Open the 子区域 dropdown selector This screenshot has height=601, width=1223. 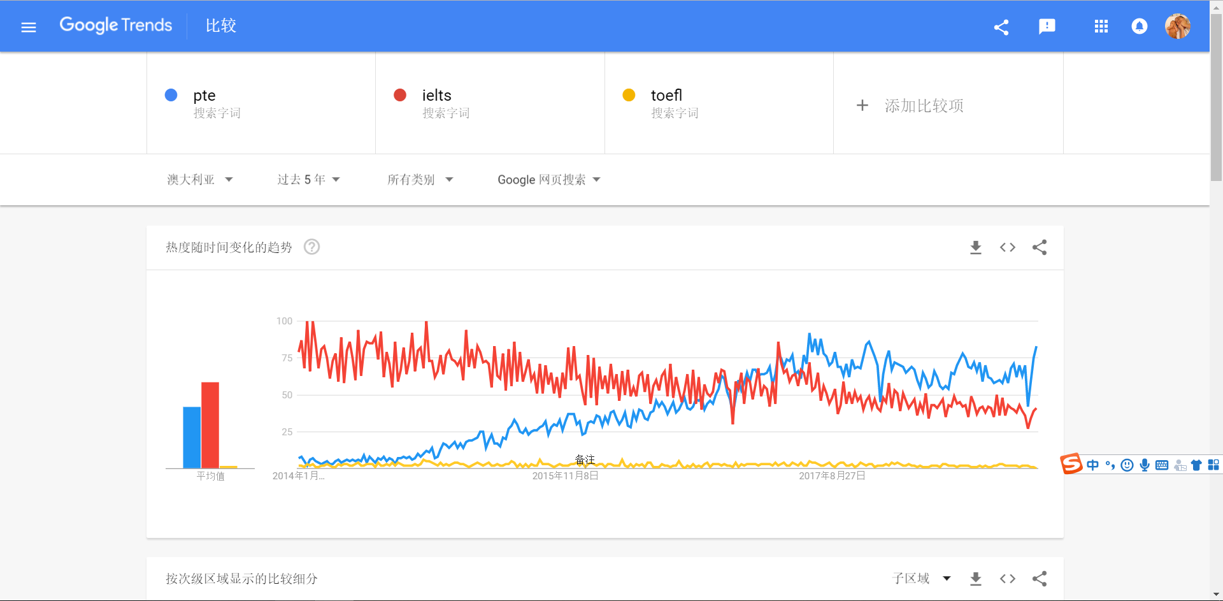click(x=922, y=579)
